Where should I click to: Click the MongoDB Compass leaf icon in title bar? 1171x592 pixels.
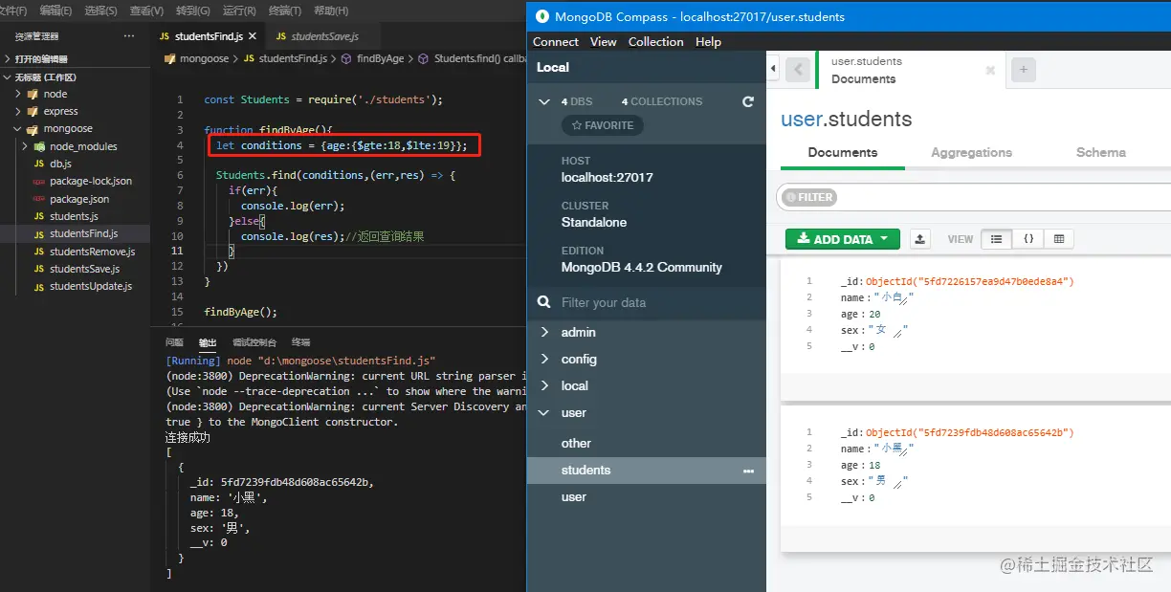(542, 16)
